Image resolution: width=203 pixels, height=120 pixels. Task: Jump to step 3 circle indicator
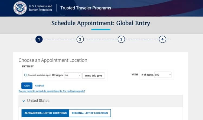[121, 39]
